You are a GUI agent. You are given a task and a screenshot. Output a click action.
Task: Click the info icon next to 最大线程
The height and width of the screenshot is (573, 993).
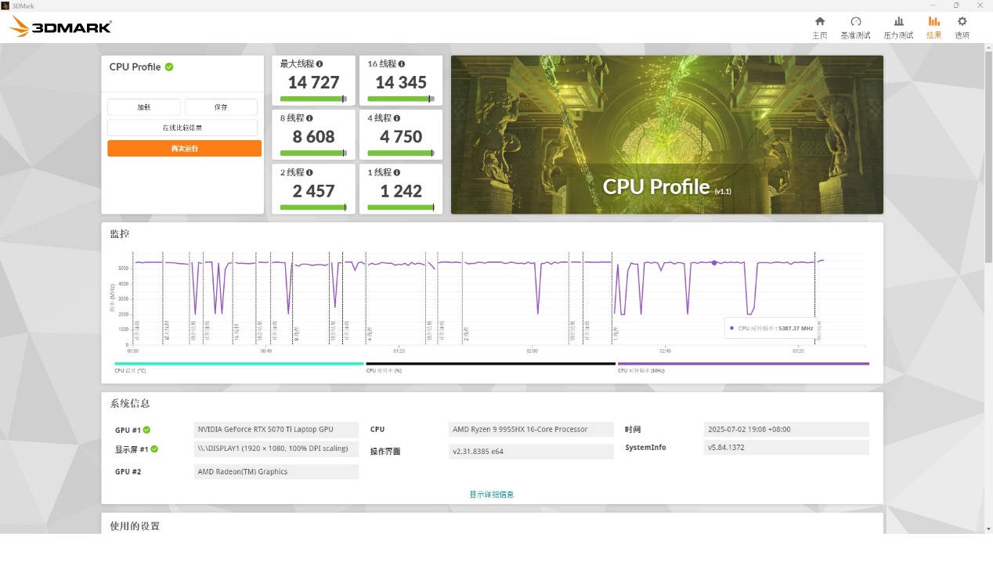[320, 64]
